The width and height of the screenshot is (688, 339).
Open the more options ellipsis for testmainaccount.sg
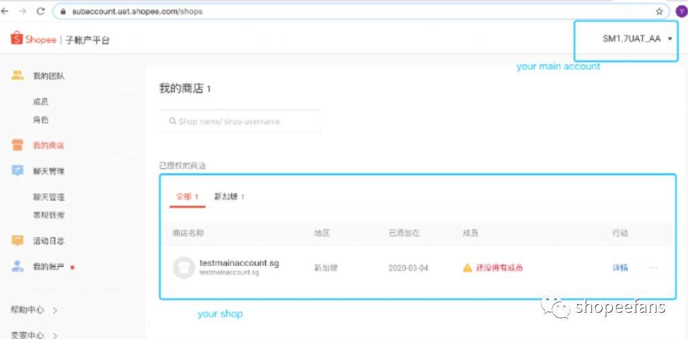pos(653,267)
